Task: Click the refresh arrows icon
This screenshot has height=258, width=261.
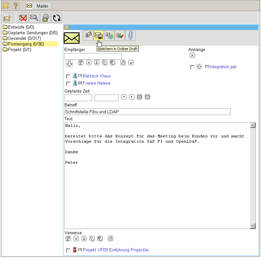Action: pos(56,18)
